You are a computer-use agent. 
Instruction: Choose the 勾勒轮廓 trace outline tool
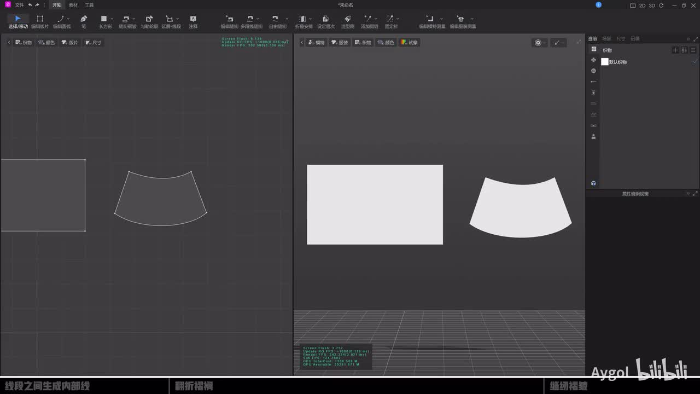coord(149,22)
